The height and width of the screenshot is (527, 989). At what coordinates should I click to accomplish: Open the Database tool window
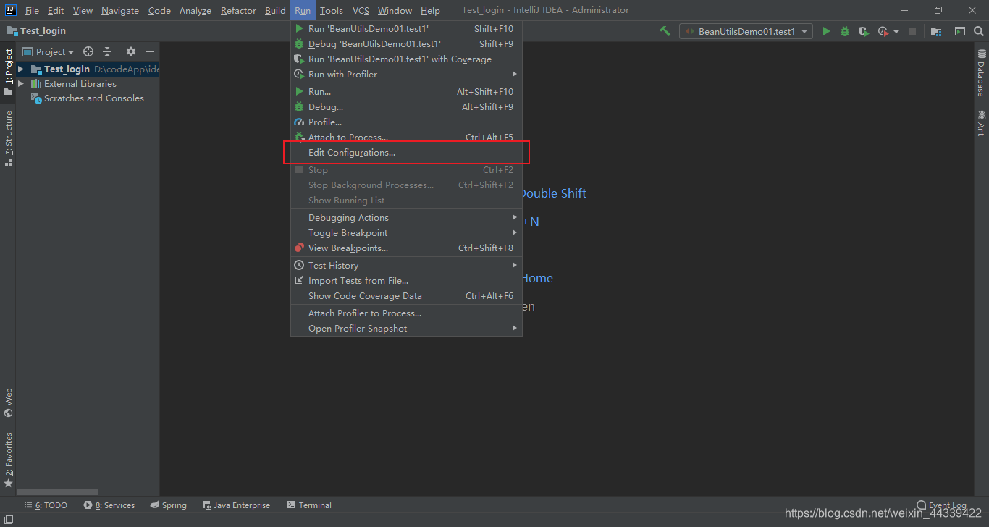click(x=981, y=73)
